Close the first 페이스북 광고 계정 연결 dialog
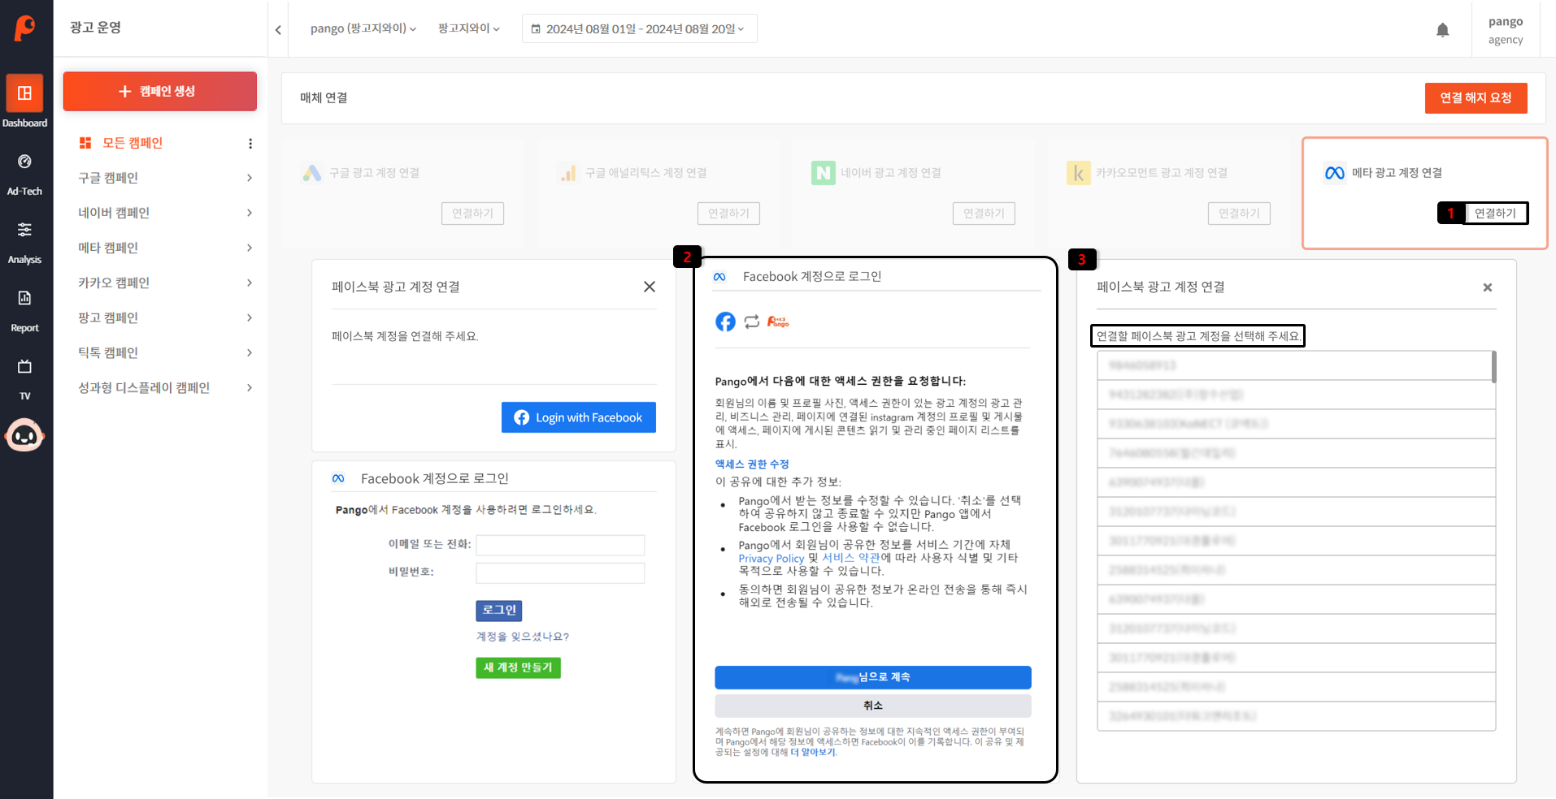Image resolution: width=1556 pixels, height=799 pixels. pos(650,287)
